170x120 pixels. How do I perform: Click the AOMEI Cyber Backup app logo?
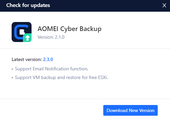[x=22, y=32]
